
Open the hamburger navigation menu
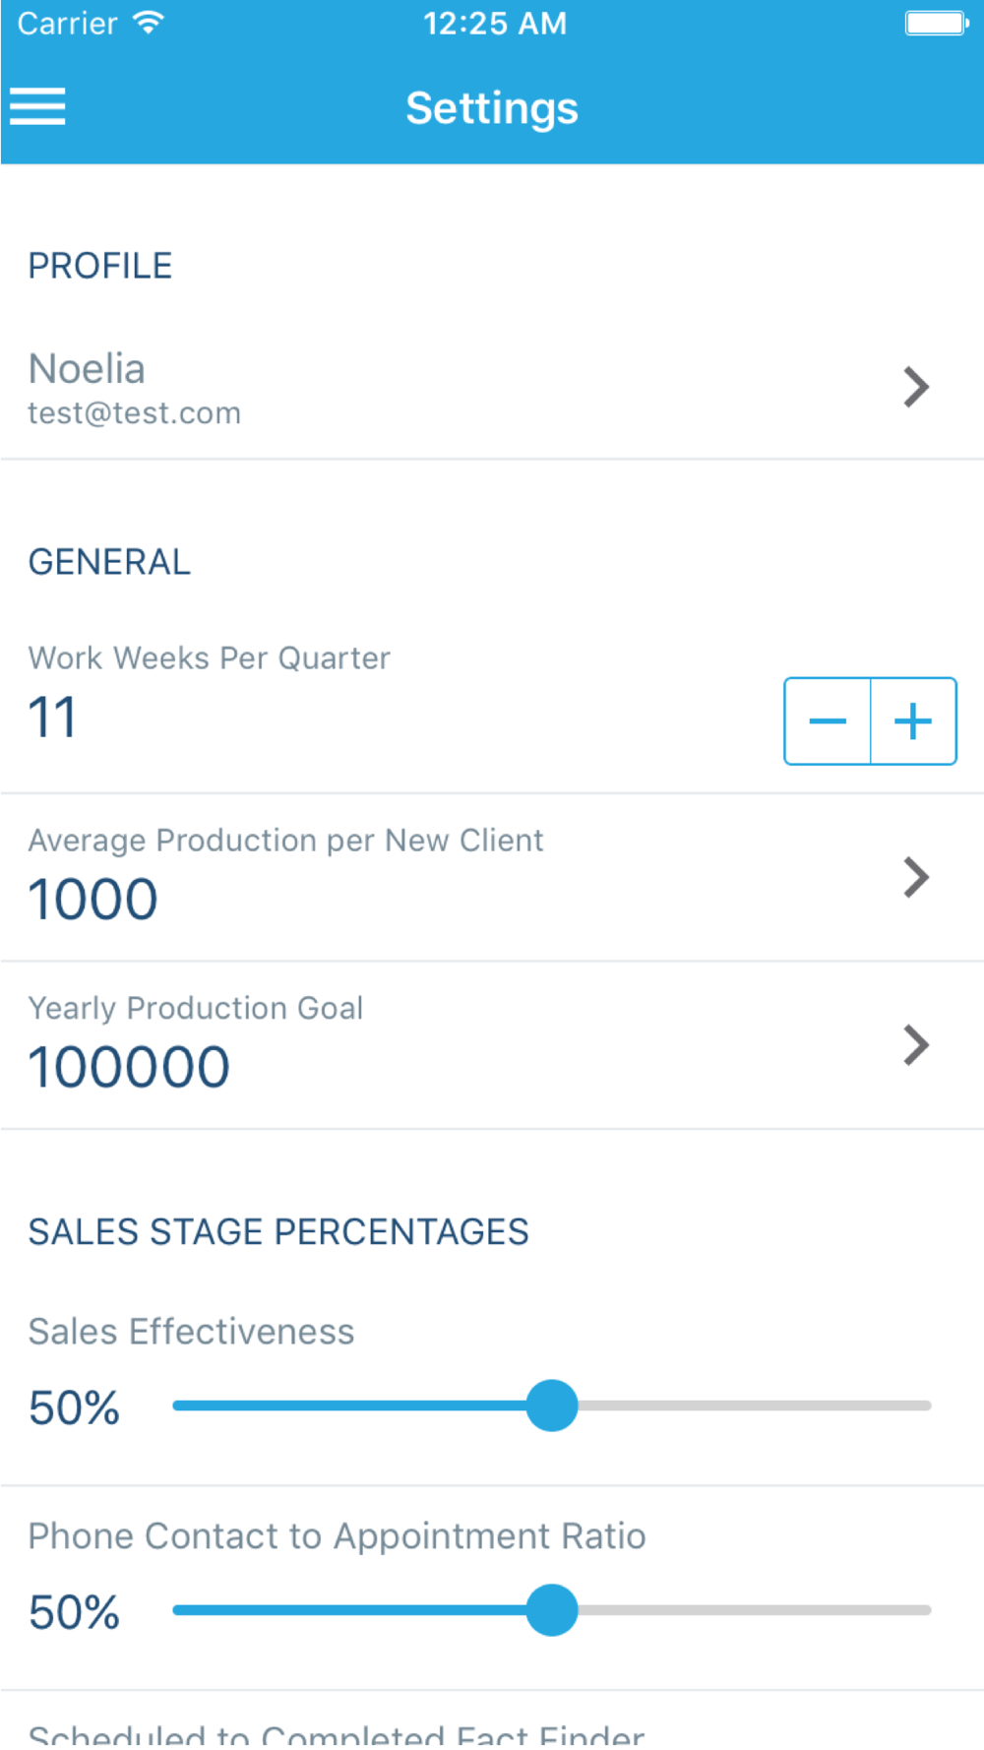(x=37, y=106)
